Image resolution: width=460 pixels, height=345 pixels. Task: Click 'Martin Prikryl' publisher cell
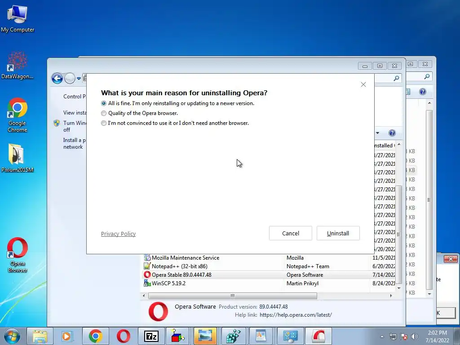(x=302, y=283)
